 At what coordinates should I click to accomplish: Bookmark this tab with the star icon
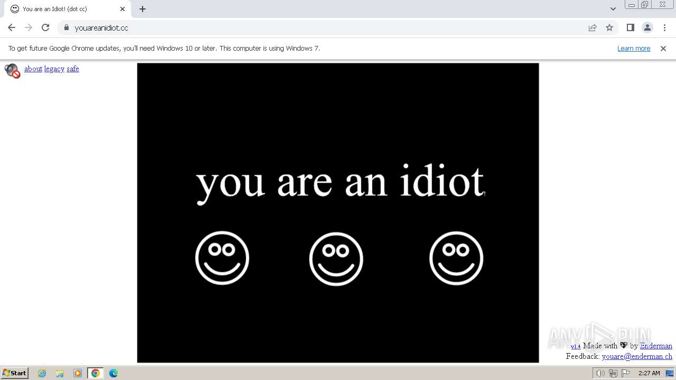tap(609, 27)
